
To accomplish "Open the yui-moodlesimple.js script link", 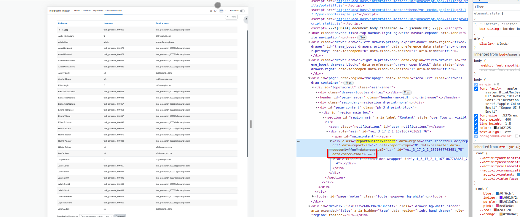I will pos(389,12).
